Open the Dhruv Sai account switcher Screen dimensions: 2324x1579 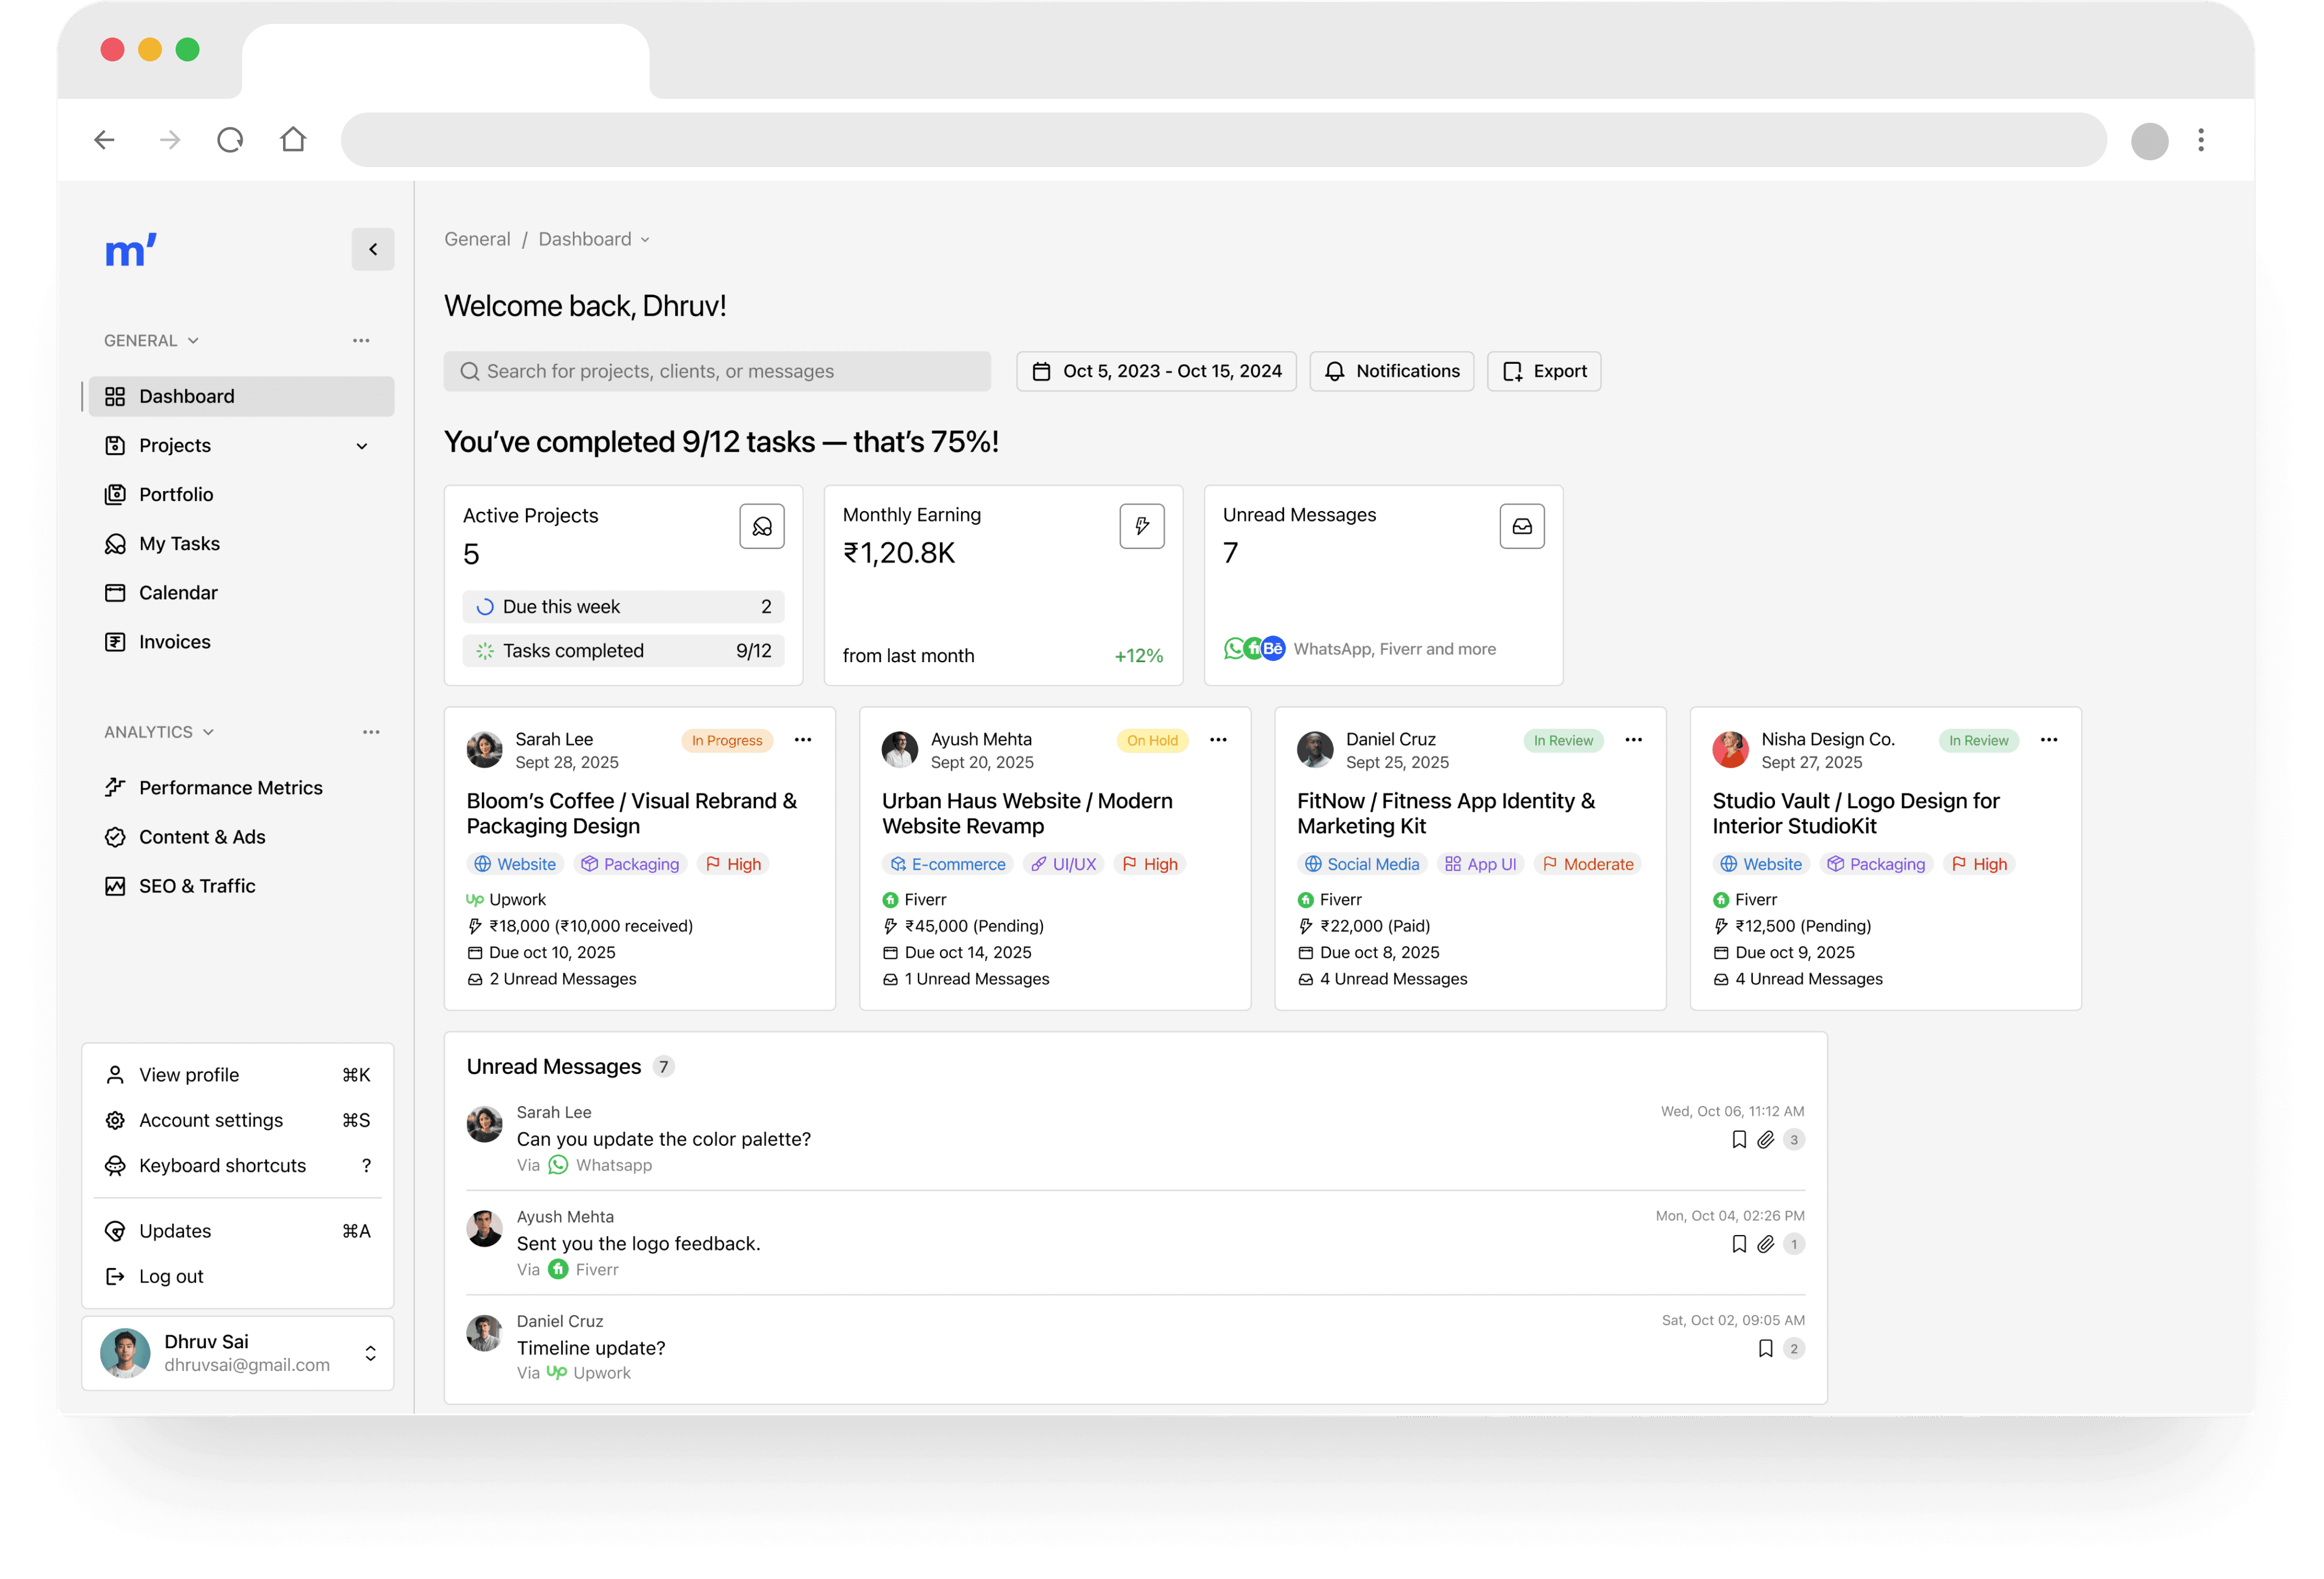click(x=370, y=1353)
